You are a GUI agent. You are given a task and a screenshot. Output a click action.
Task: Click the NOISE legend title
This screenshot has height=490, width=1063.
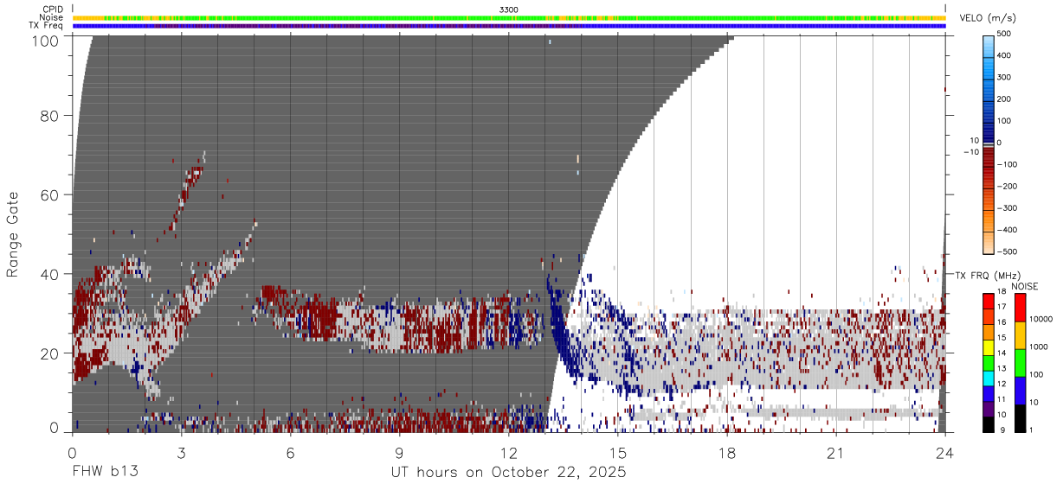1024,286
